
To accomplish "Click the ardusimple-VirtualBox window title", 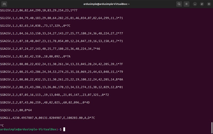I will [x=106, y=4].
